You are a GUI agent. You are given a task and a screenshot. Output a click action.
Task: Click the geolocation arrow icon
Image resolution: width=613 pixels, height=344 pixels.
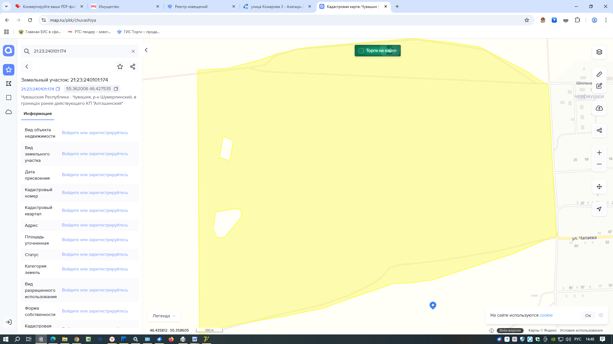599,209
